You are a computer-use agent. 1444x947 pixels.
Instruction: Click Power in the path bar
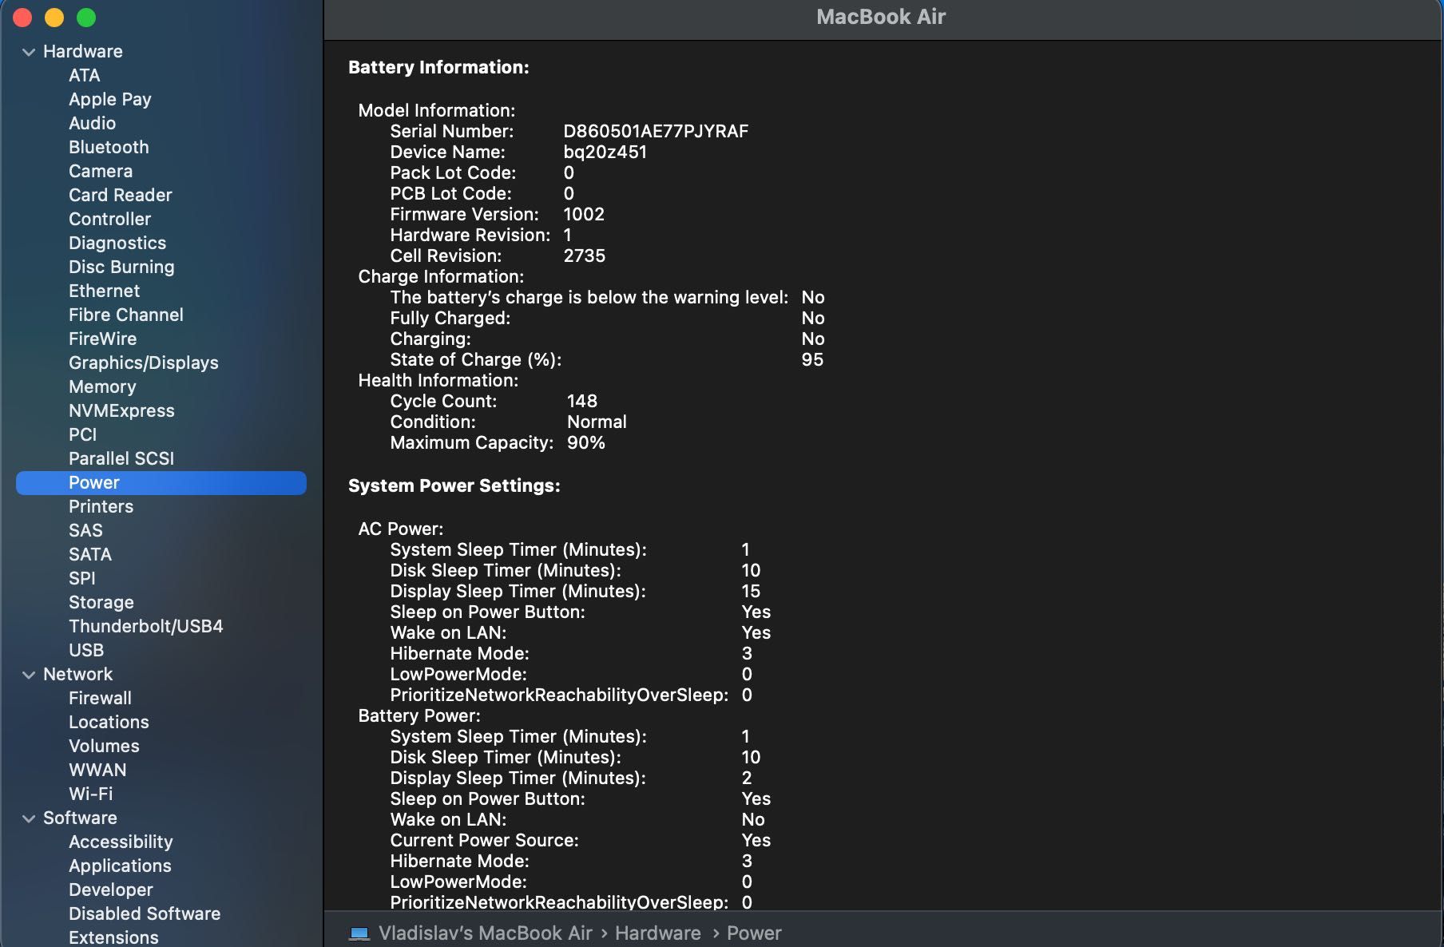tap(754, 933)
